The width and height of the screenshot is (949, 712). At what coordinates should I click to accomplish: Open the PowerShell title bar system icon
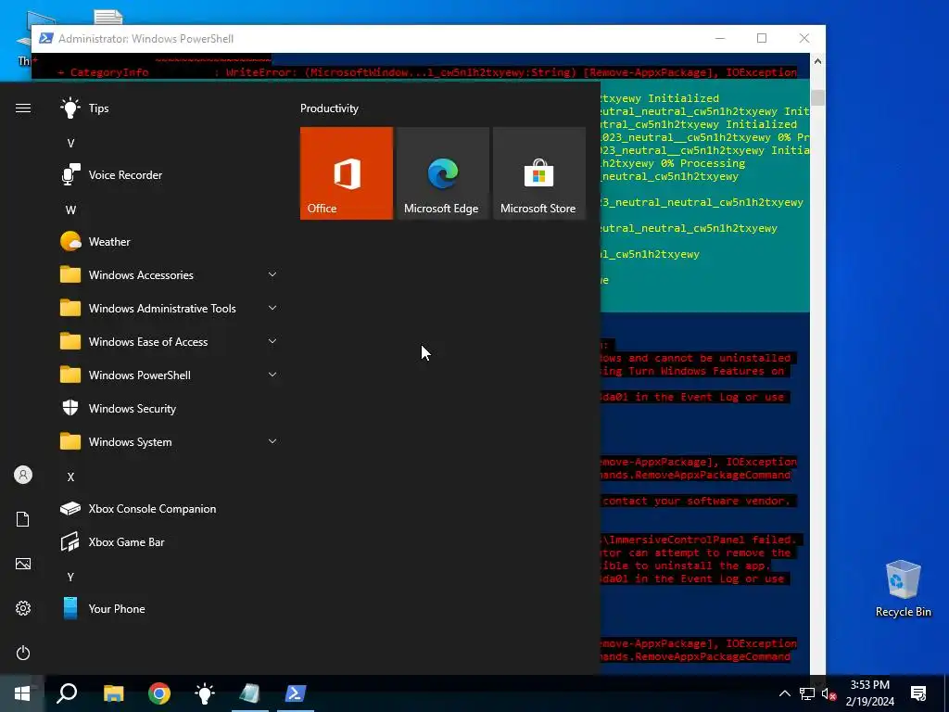point(46,39)
